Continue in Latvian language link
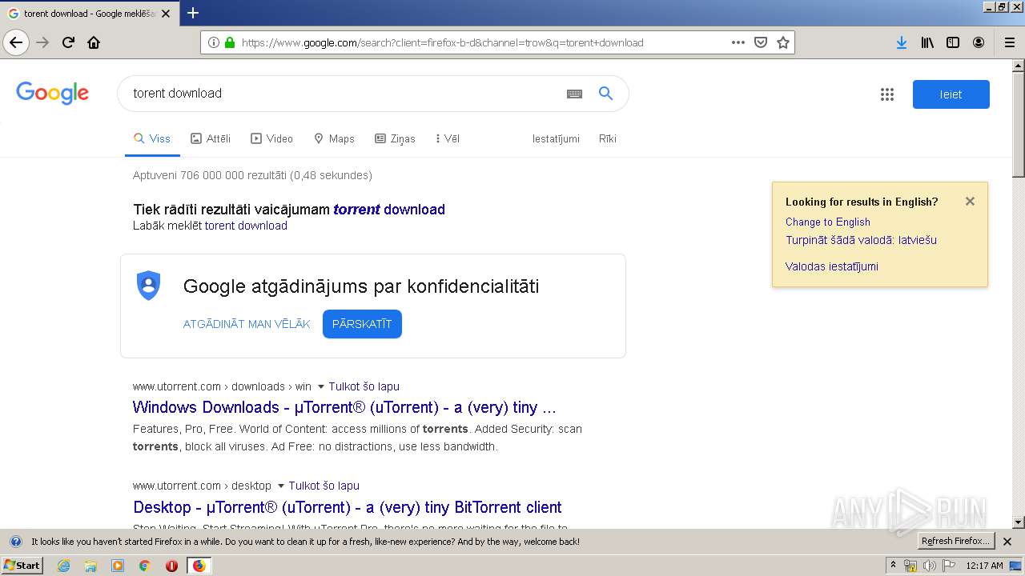1025x576 pixels. 861,240
